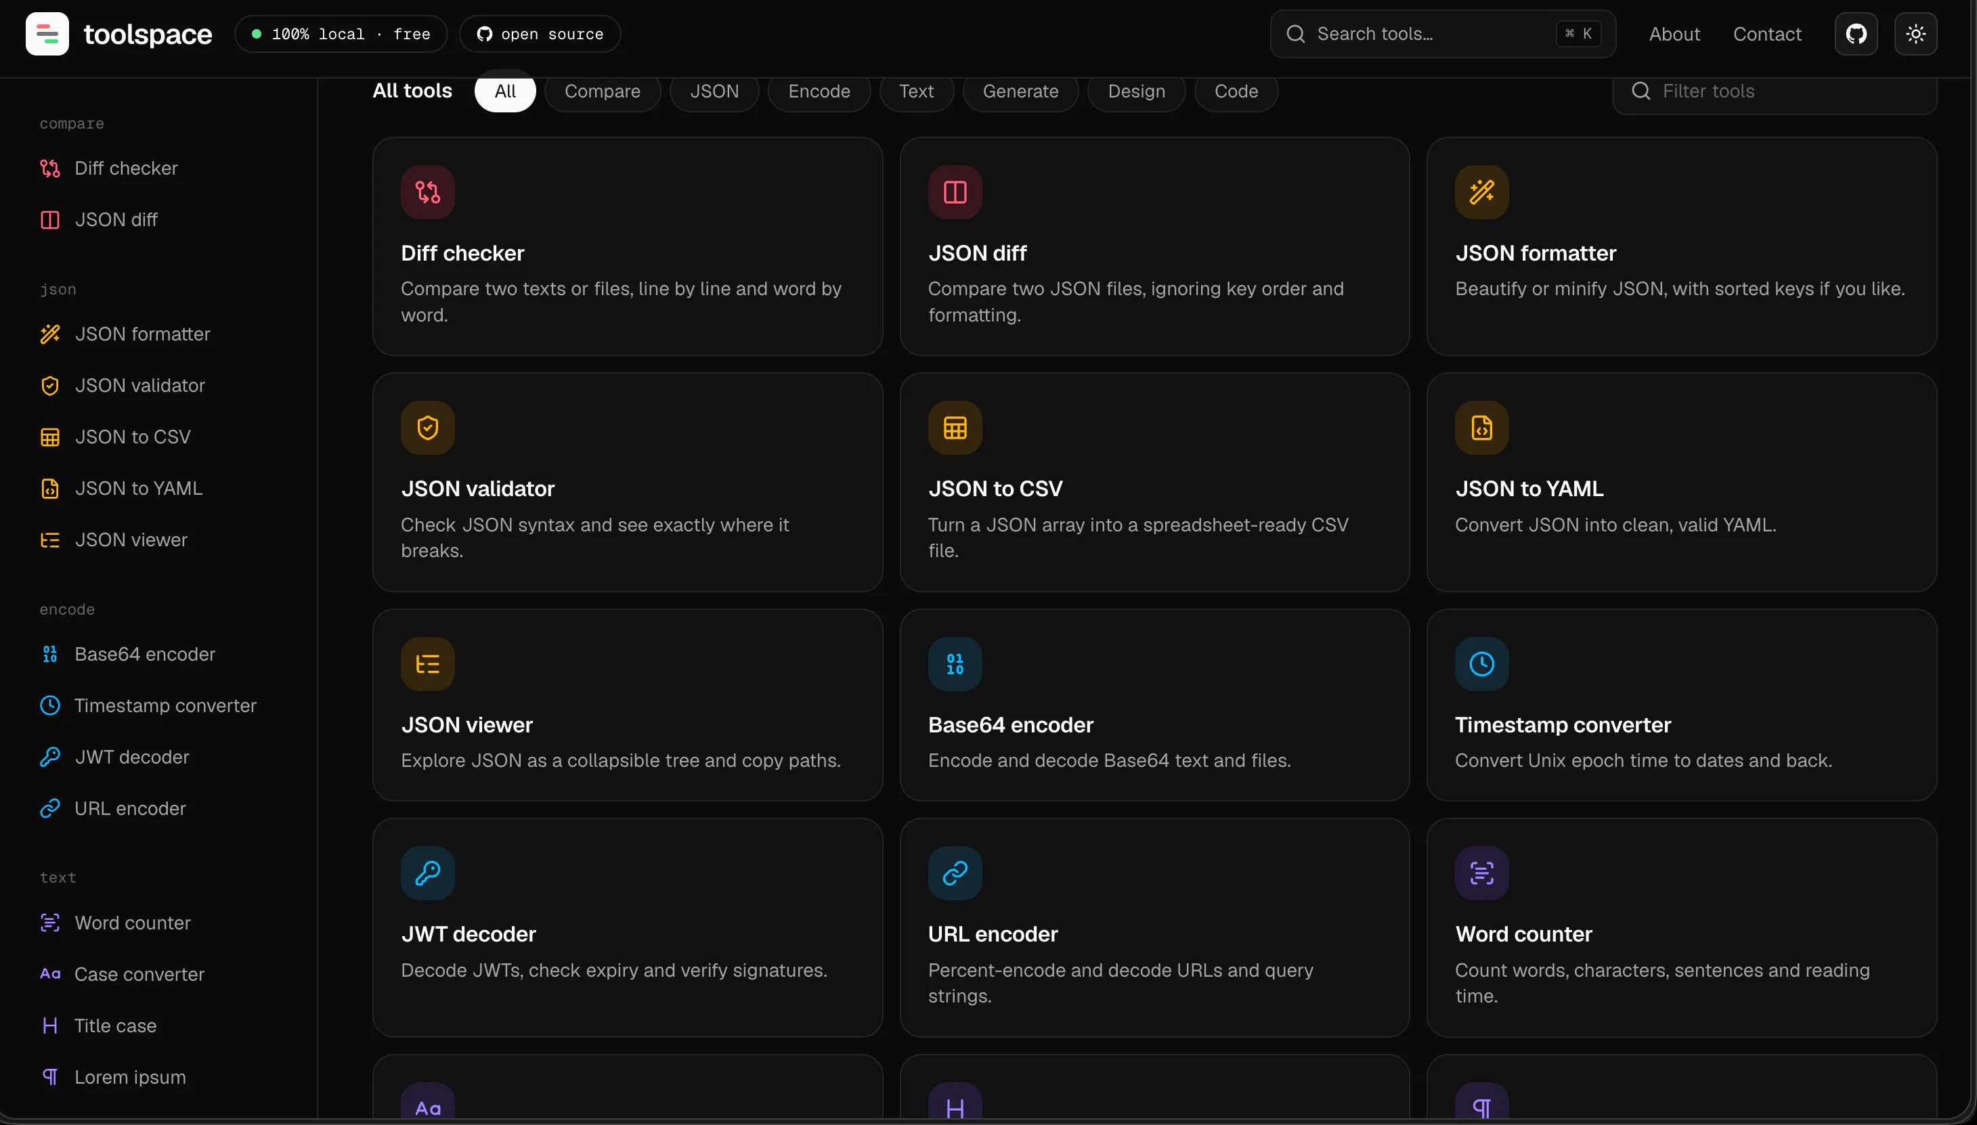Open the Timestamp converter card
1977x1125 pixels.
click(1682, 705)
